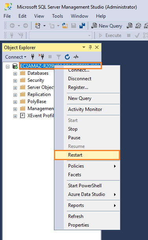Click the Save All icon
Image resolution: width=148 pixels, height=240 pixels.
[x=82, y=26]
